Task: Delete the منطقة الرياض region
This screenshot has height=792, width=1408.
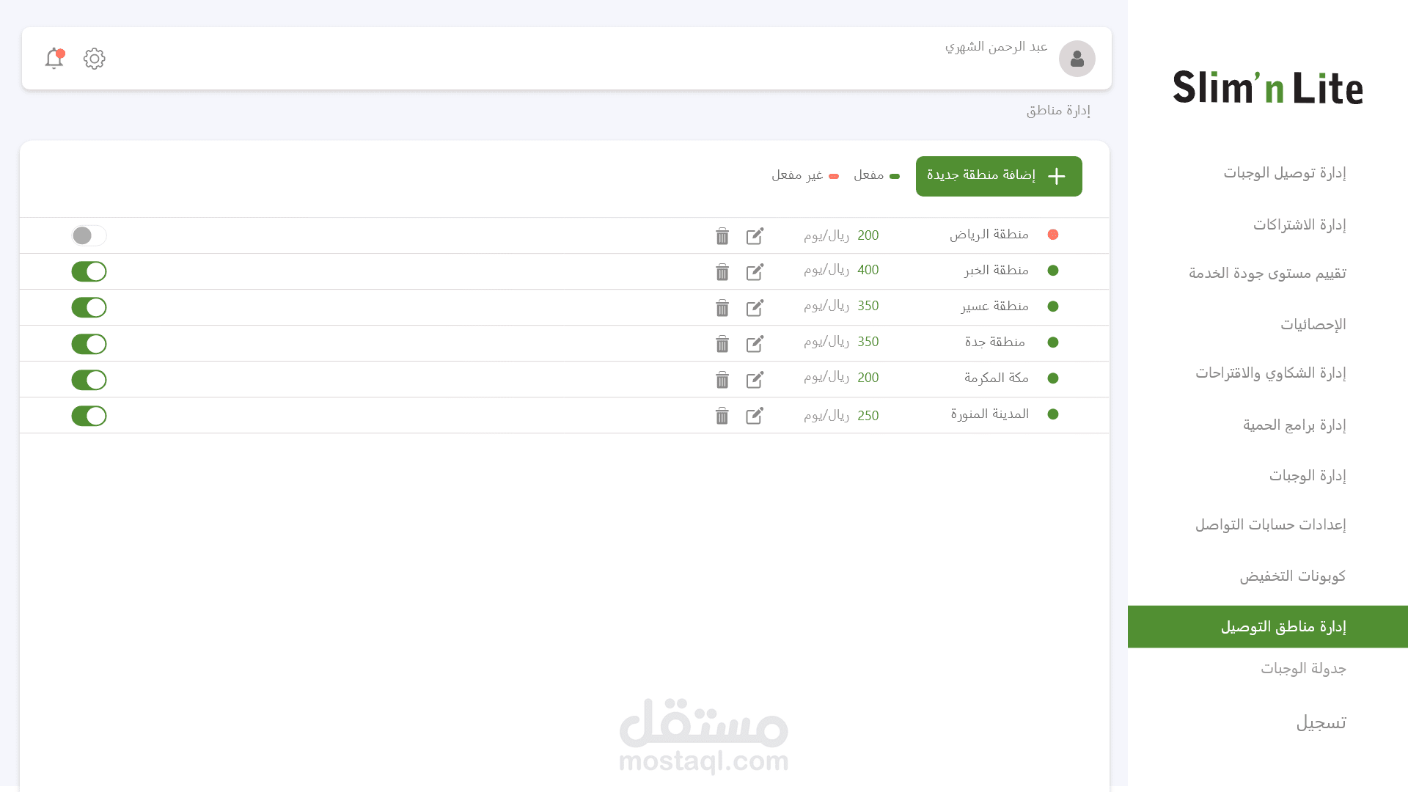Action: [722, 236]
